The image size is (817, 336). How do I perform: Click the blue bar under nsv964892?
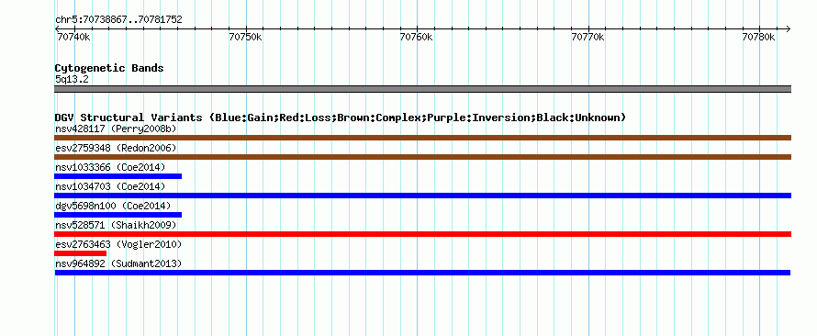point(422,273)
